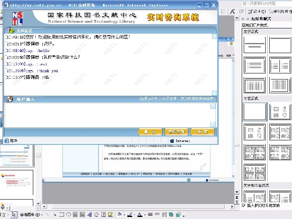Screen dimensions: 292x219
Task: Select the Select Objects arrow tool
Action: point(14,215)
